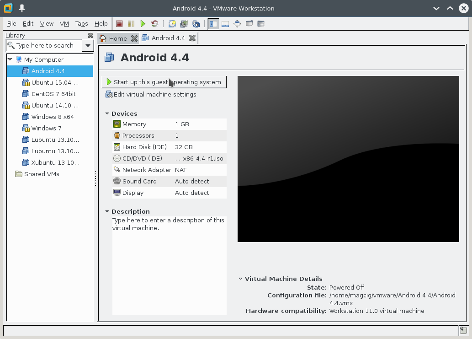Click the Sound Card device icon

coord(117,182)
